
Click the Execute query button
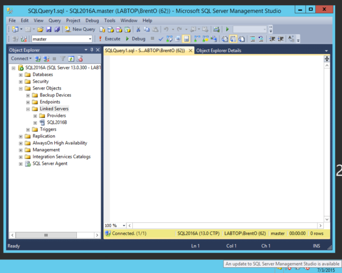[109, 39]
